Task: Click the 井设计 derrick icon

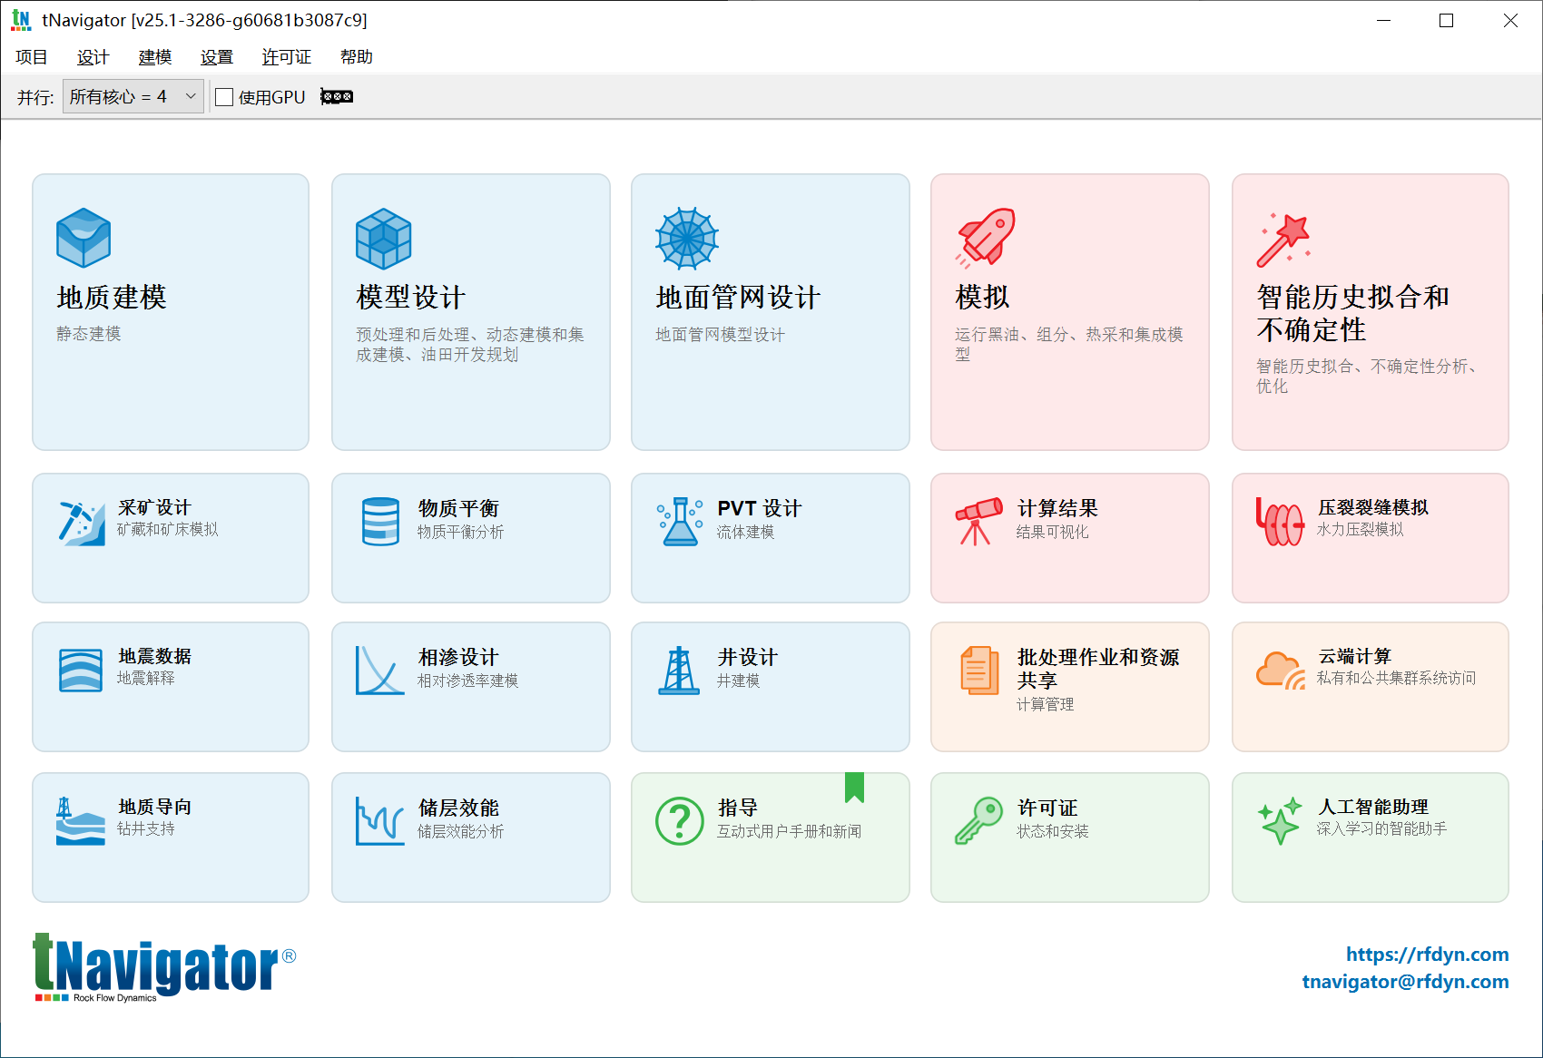Action: (x=679, y=671)
